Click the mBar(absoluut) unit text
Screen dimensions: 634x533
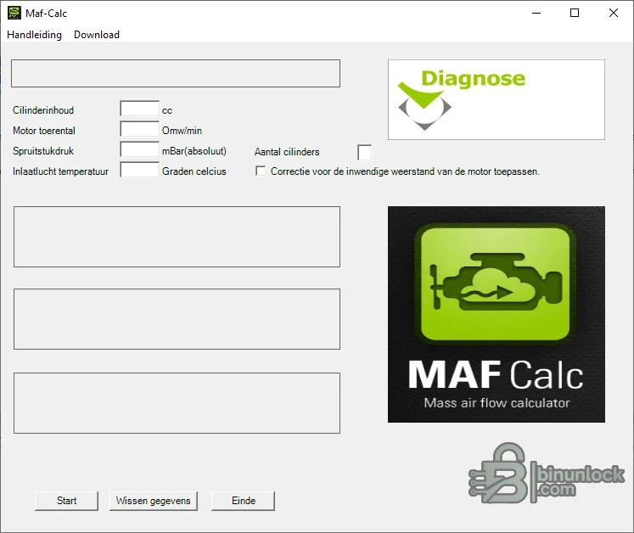[x=194, y=151]
